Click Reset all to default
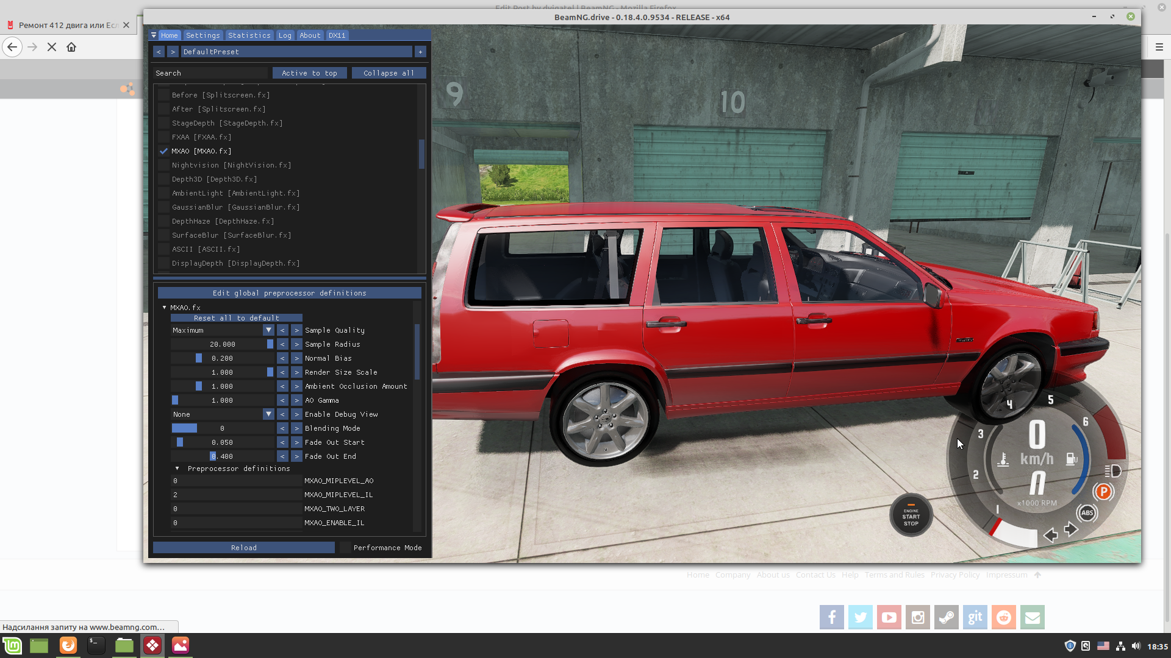Screen dimensions: 1171x658 pyautogui.click(x=236, y=318)
